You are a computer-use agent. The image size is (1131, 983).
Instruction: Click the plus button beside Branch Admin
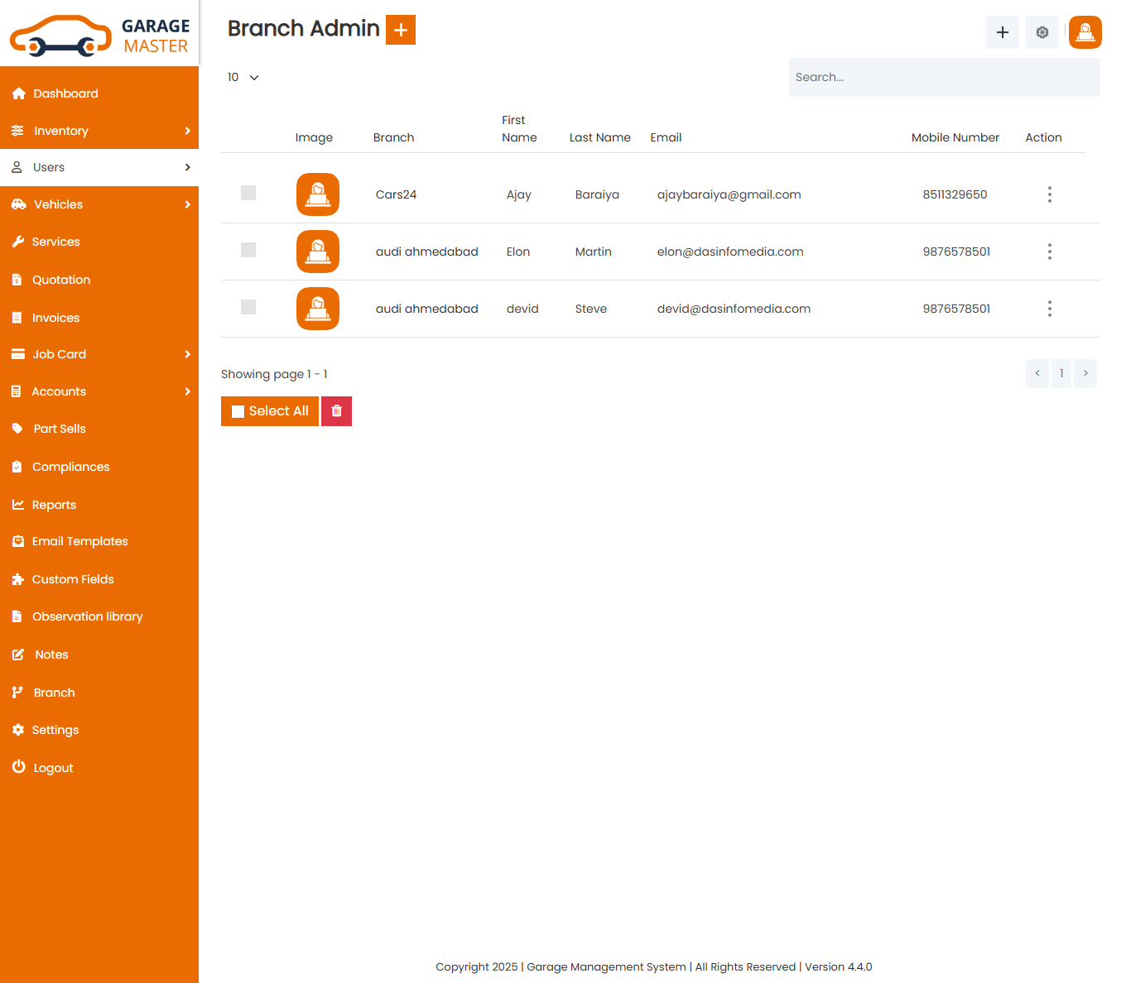click(401, 29)
